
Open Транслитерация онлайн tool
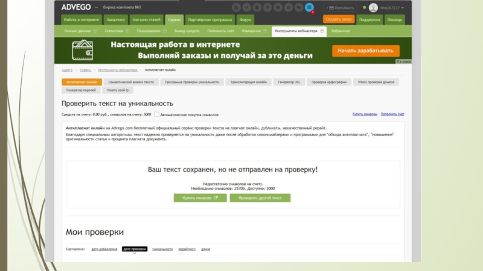pyautogui.click(x=249, y=82)
